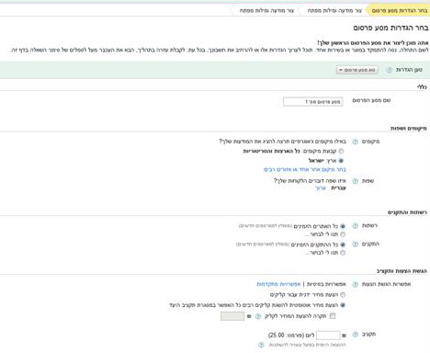The image size is (430, 353).
Task: Select 'let me choose' under networks
Action: click(x=343, y=234)
